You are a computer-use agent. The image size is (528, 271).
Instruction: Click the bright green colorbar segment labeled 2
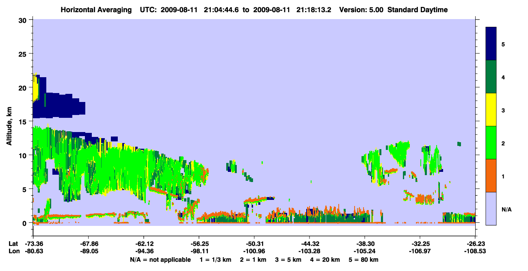491,143
